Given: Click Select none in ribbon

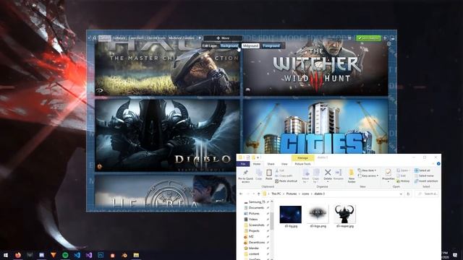Looking at the screenshot, I should 424,175.
